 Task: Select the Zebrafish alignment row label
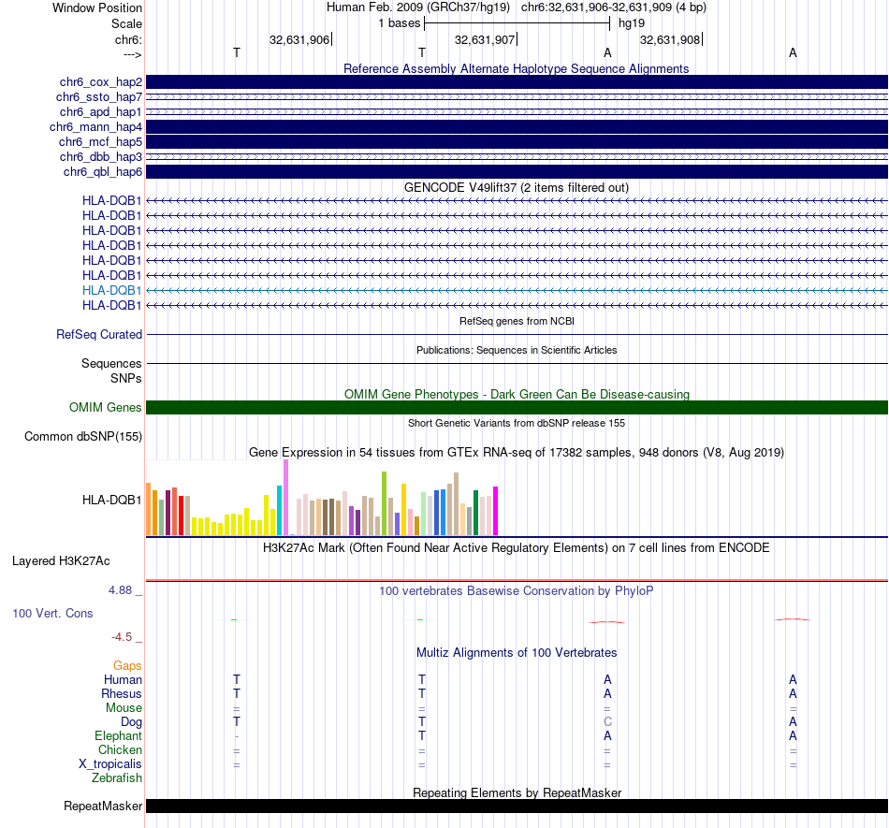click(x=117, y=777)
